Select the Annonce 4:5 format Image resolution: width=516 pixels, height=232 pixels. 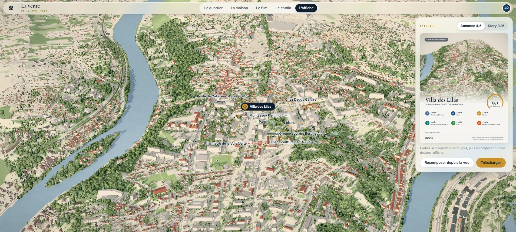click(471, 26)
